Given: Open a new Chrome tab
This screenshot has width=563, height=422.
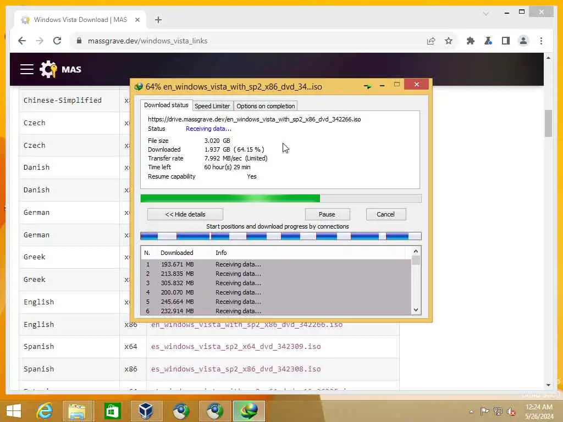Looking at the screenshot, I should (158, 20).
